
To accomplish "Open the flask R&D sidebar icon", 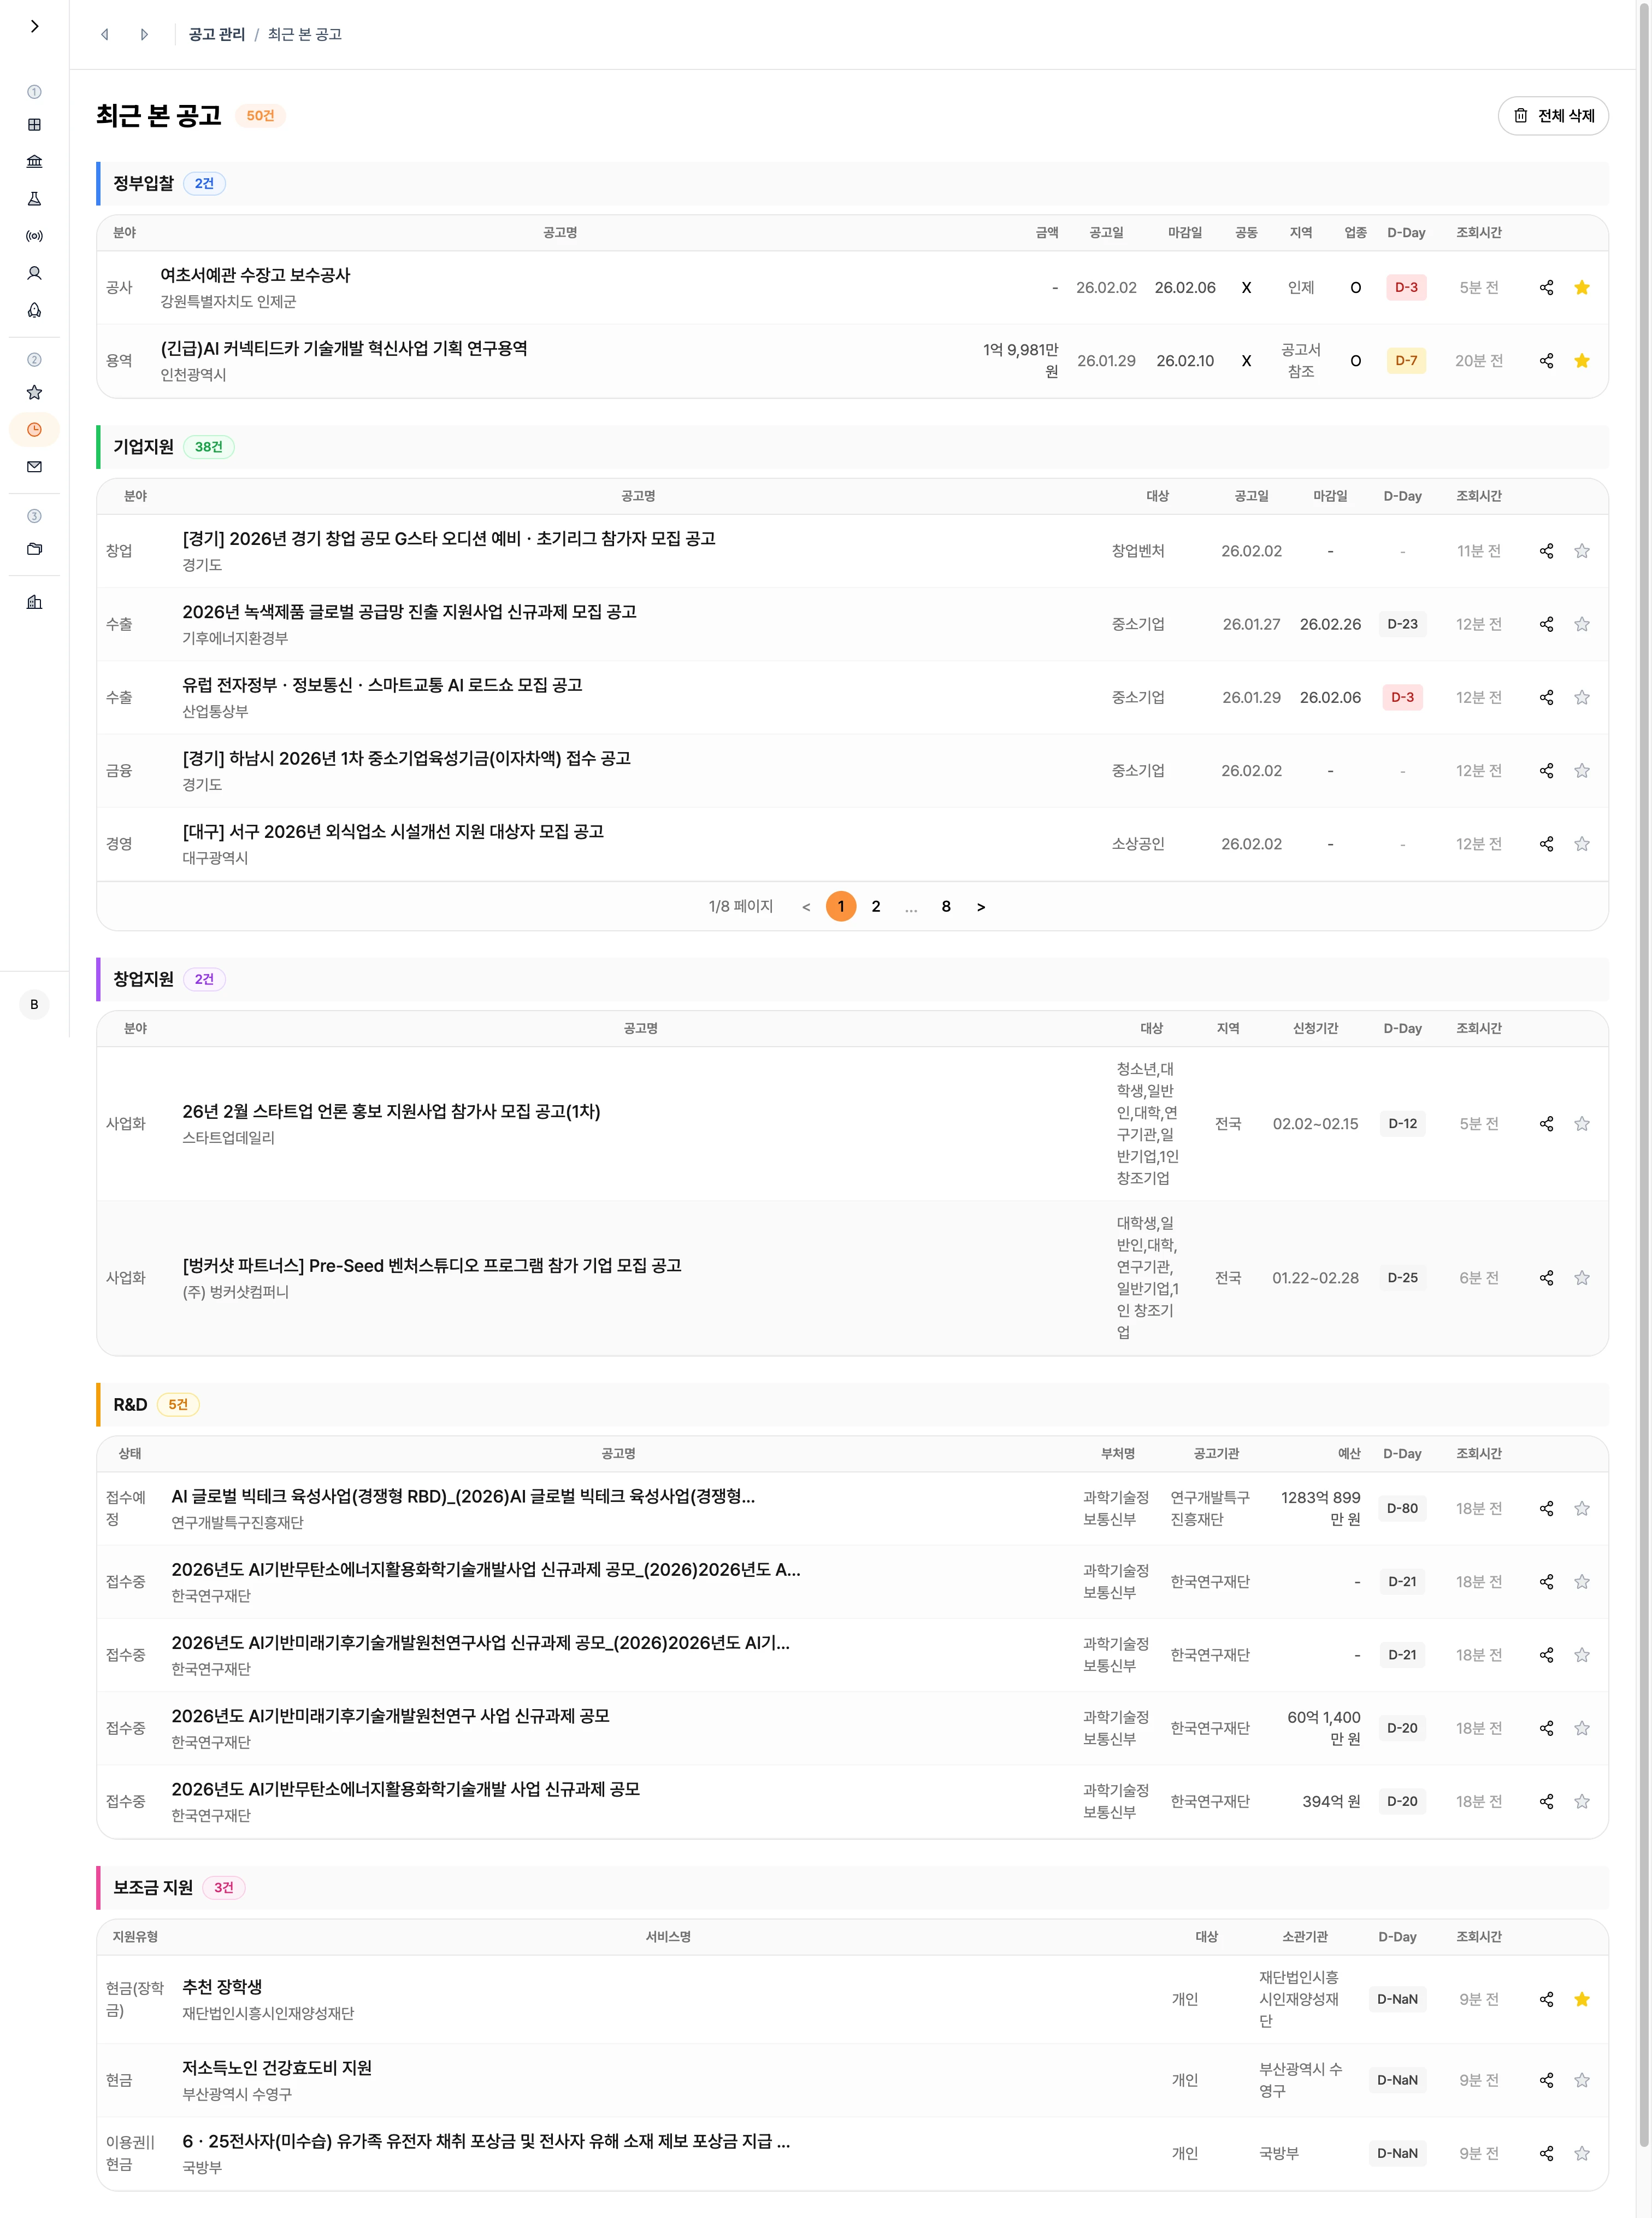I will (34, 198).
